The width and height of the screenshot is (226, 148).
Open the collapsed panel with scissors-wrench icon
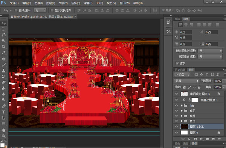click(168, 31)
